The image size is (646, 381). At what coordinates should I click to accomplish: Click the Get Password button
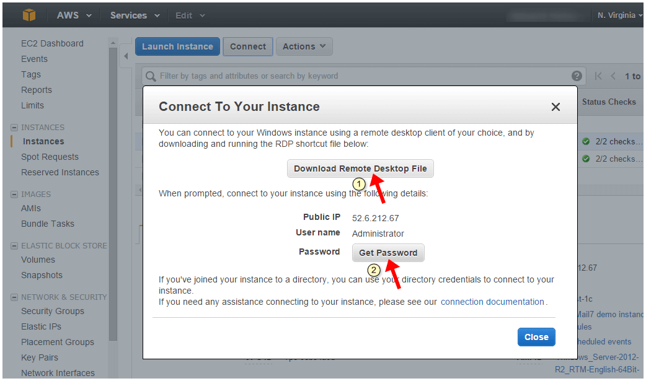click(388, 253)
